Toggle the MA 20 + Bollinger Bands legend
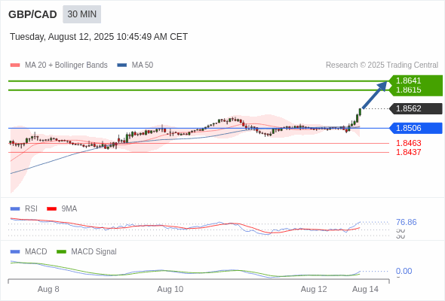This screenshot has width=445, height=301. 59,65
